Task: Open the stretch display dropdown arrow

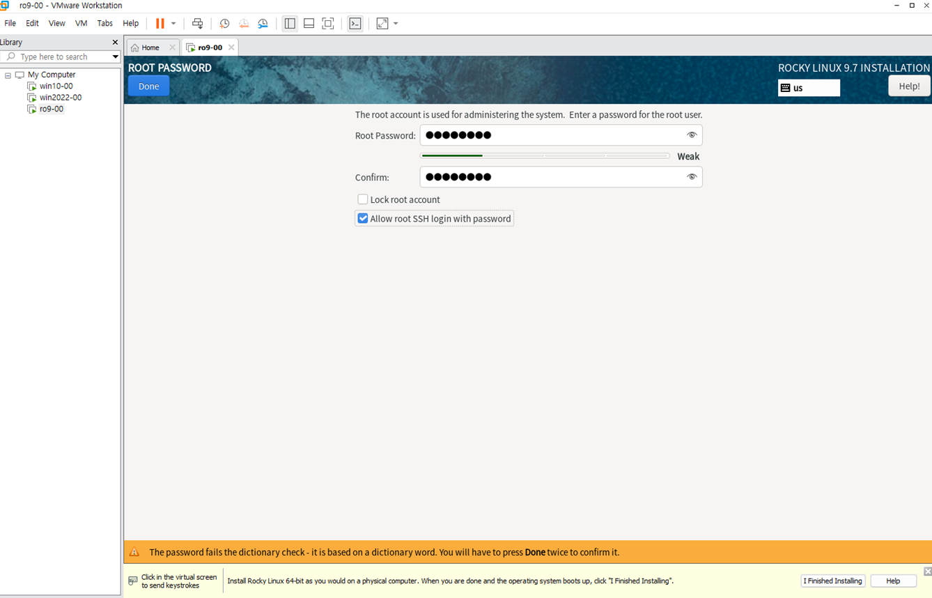Action: point(396,24)
